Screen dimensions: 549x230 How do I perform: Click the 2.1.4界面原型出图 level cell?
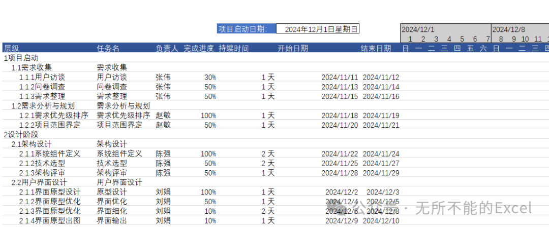(50, 220)
